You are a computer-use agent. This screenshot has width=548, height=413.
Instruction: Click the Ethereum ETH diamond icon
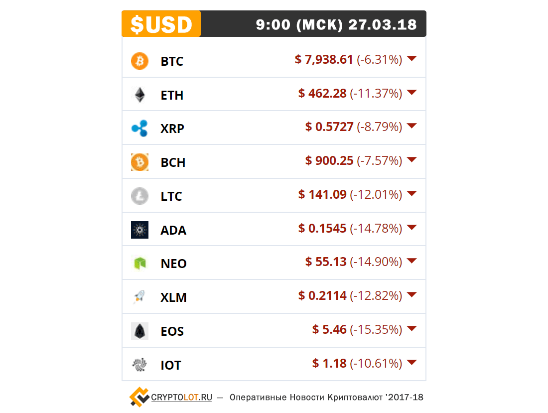coord(140,95)
